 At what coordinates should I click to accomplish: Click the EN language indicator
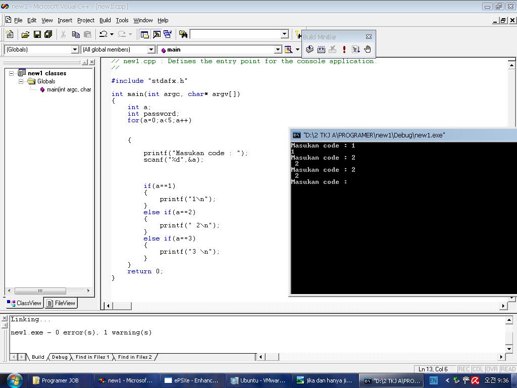pos(433,380)
